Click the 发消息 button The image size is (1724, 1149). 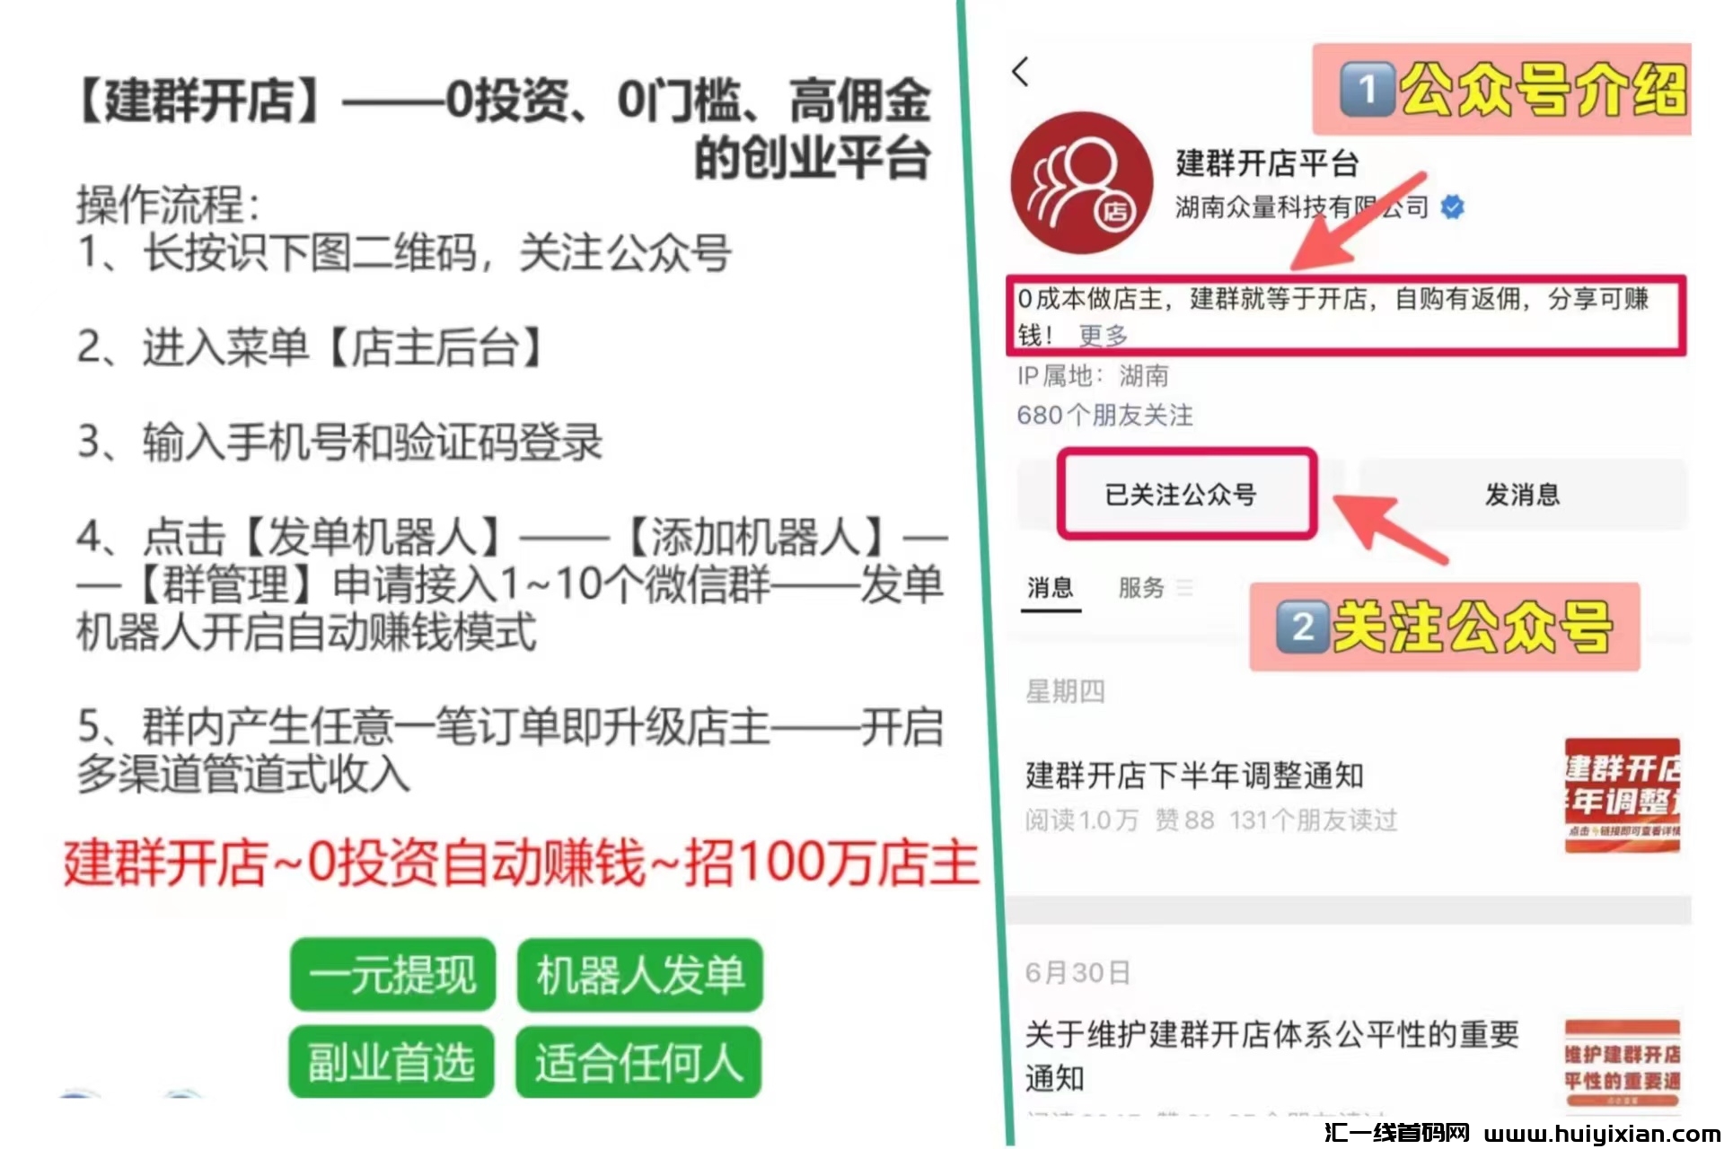pos(1523,494)
